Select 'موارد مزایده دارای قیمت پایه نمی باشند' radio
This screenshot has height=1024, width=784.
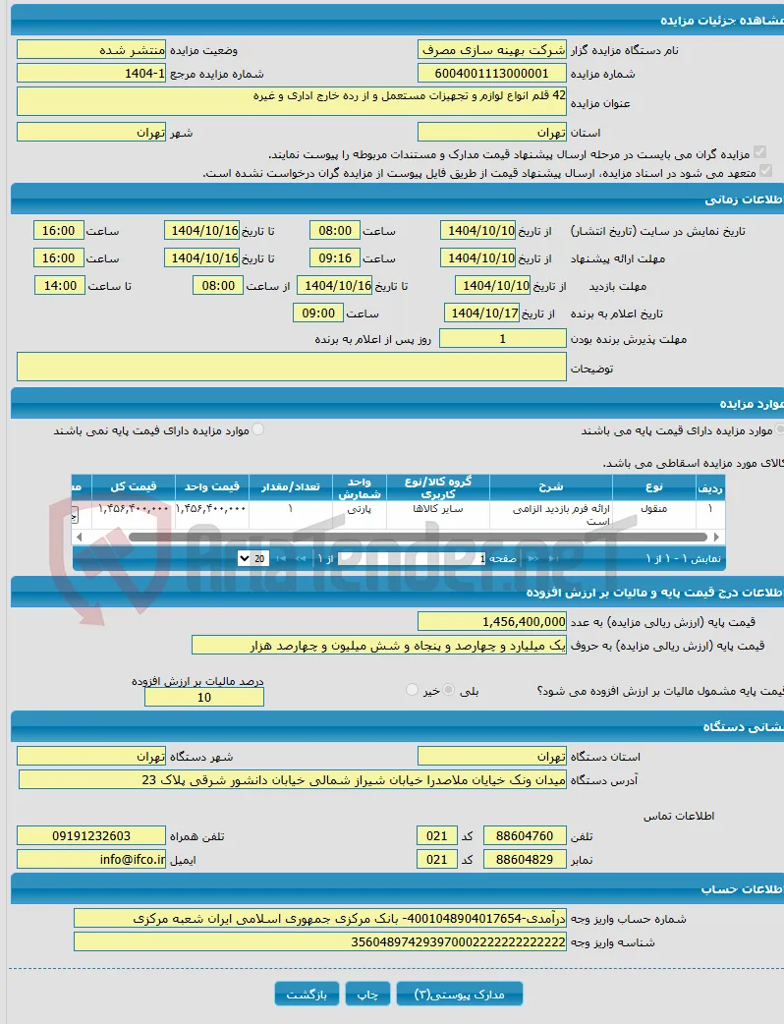pos(258,429)
